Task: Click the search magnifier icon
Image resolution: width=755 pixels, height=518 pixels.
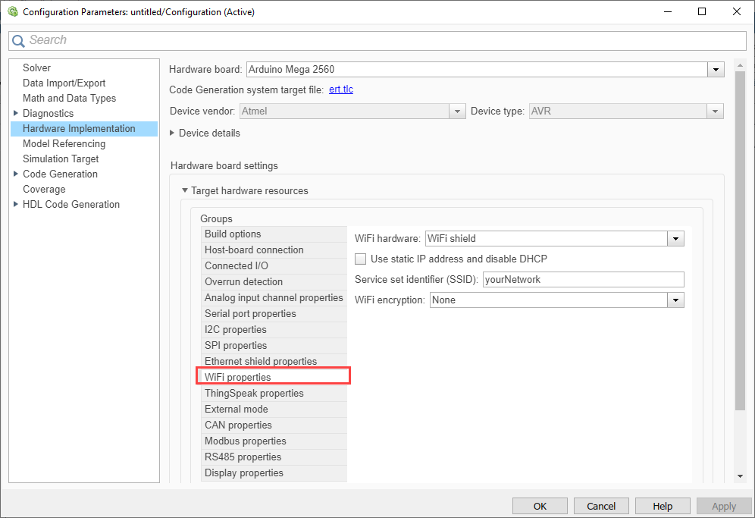Action: pyautogui.click(x=19, y=40)
